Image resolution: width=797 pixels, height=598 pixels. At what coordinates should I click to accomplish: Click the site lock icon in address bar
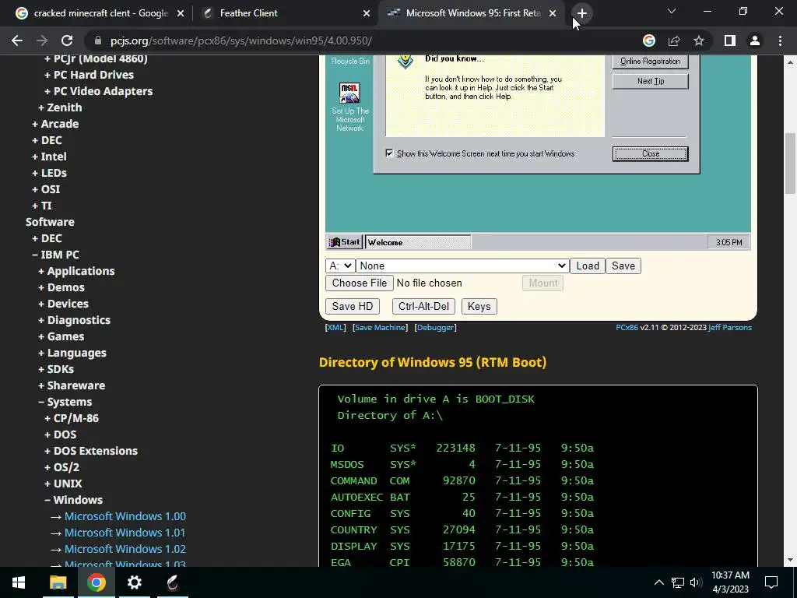pyautogui.click(x=97, y=40)
